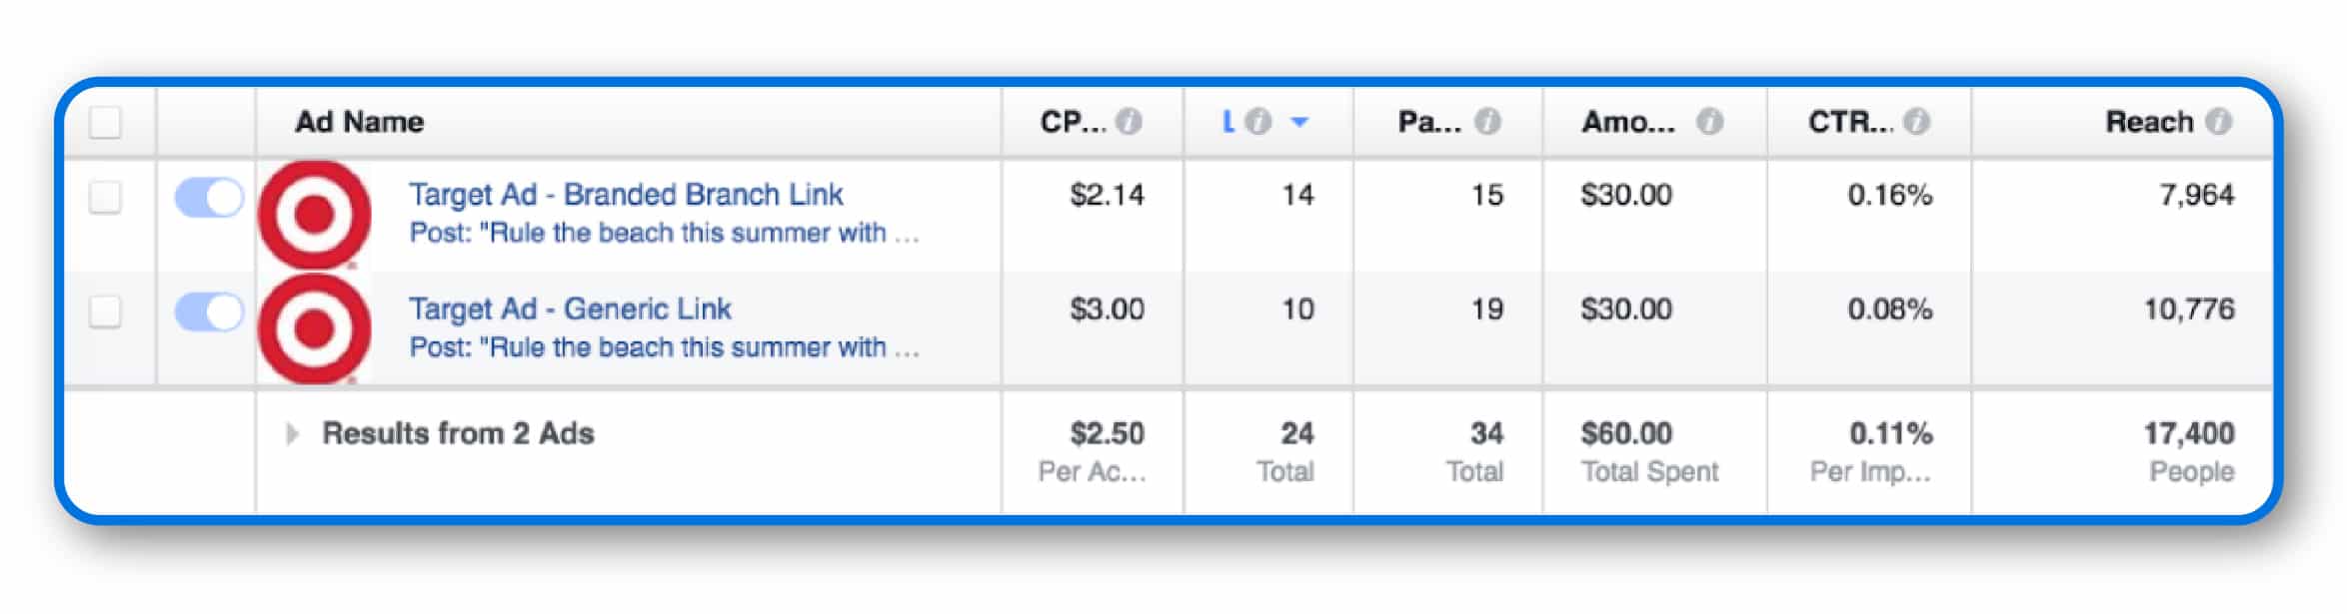
Task: Select checkbox for Generic Link ad row
Action: pyautogui.click(x=105, y=311)
